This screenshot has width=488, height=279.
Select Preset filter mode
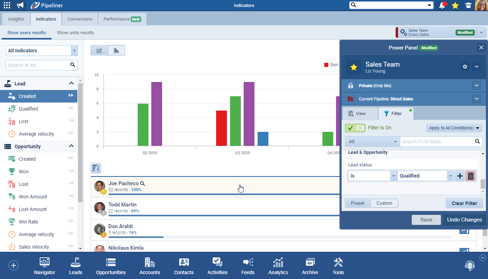click(358, 203)
